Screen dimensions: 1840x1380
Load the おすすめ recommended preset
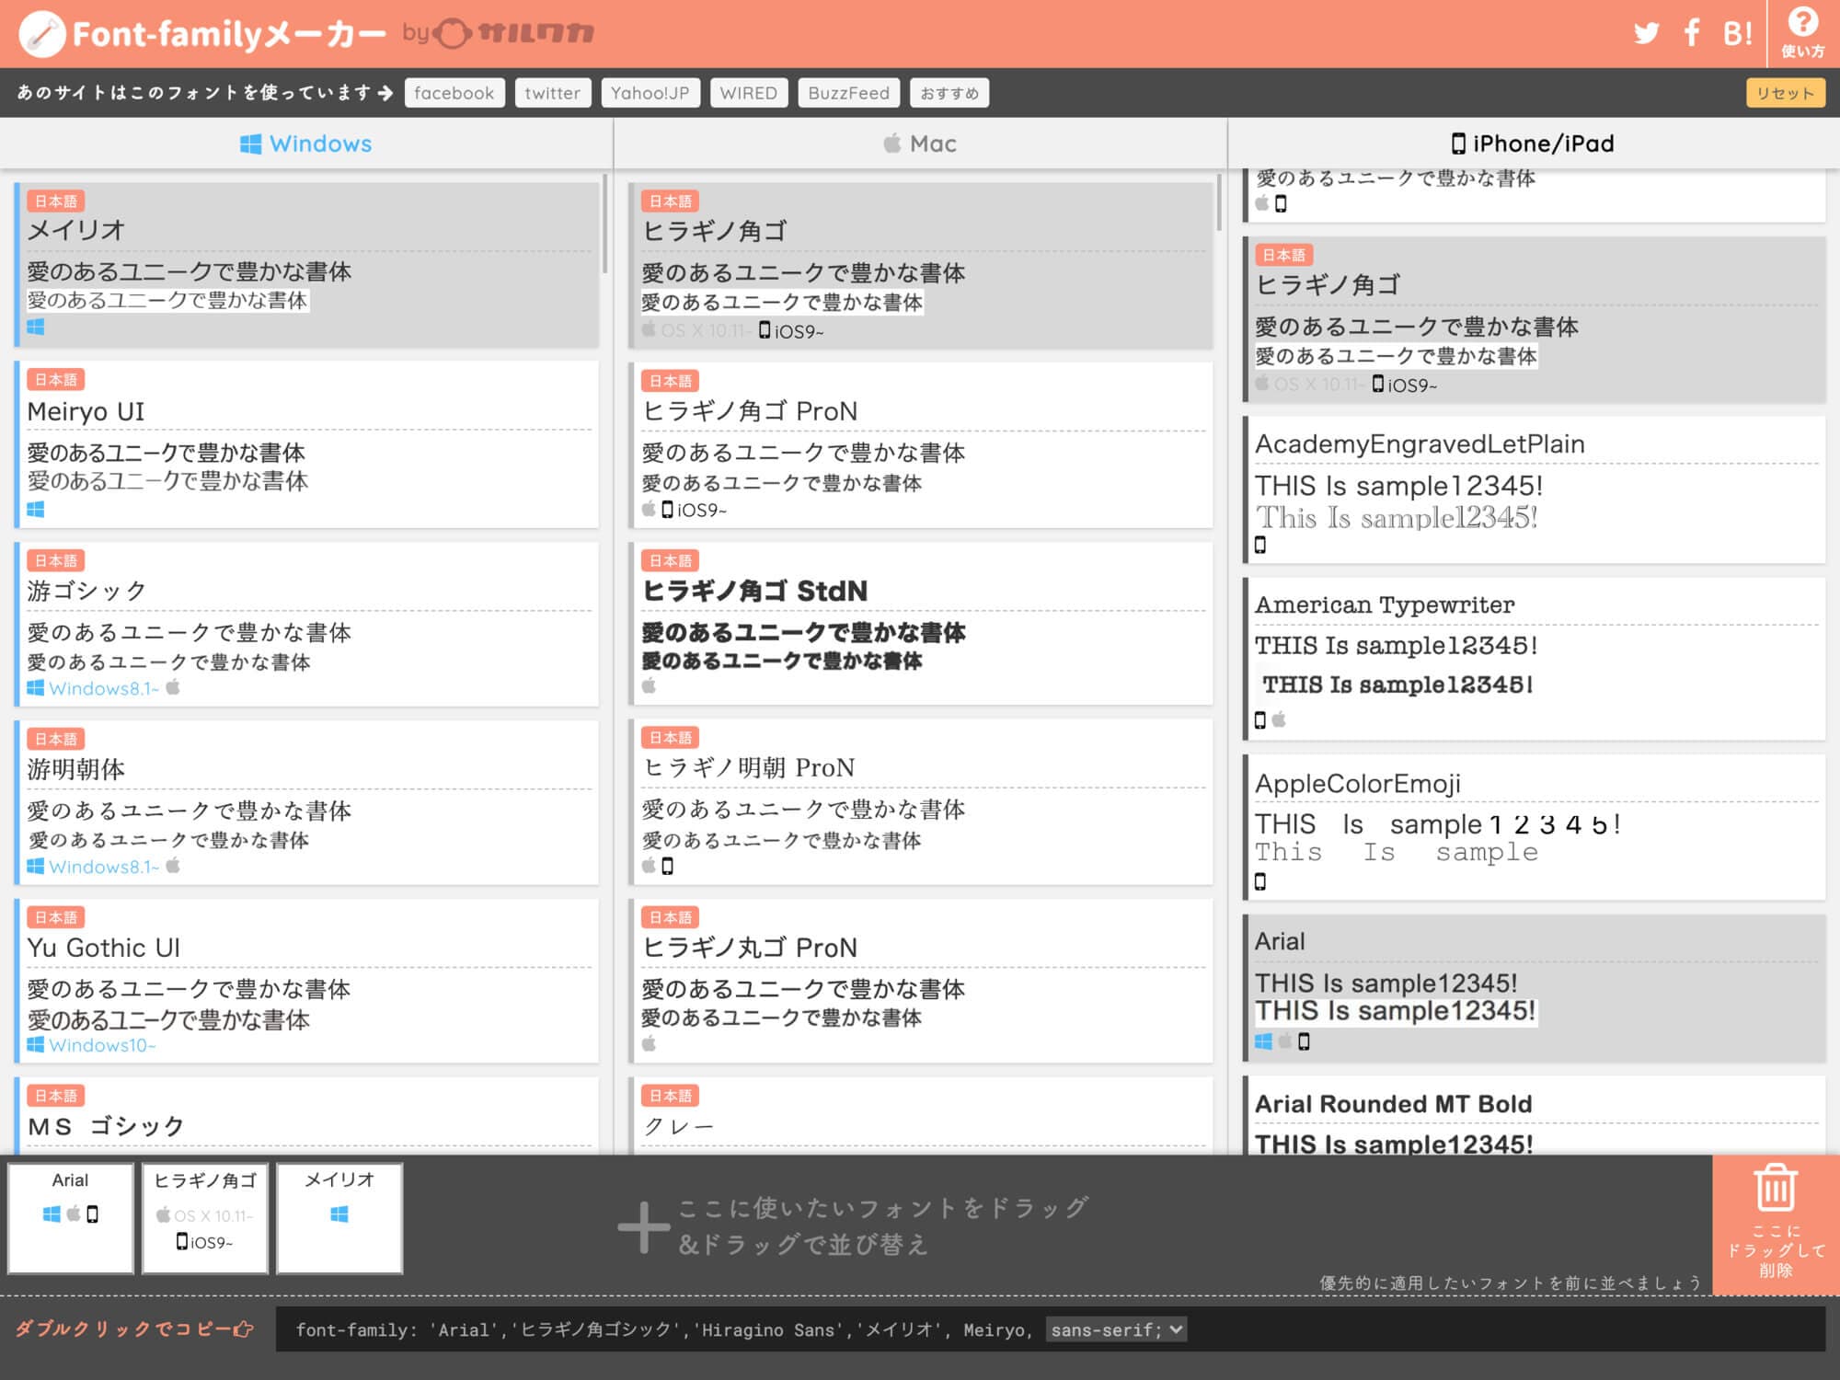point(949,93)
